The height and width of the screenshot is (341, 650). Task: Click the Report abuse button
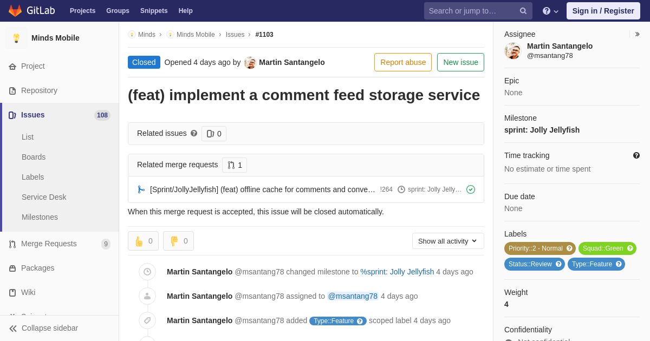[403, 62]
